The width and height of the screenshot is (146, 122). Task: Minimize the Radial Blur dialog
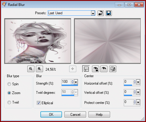point(119,5)
